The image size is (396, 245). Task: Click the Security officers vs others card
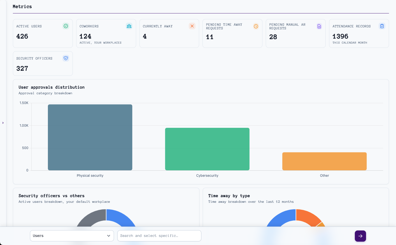tap(51, 195)
